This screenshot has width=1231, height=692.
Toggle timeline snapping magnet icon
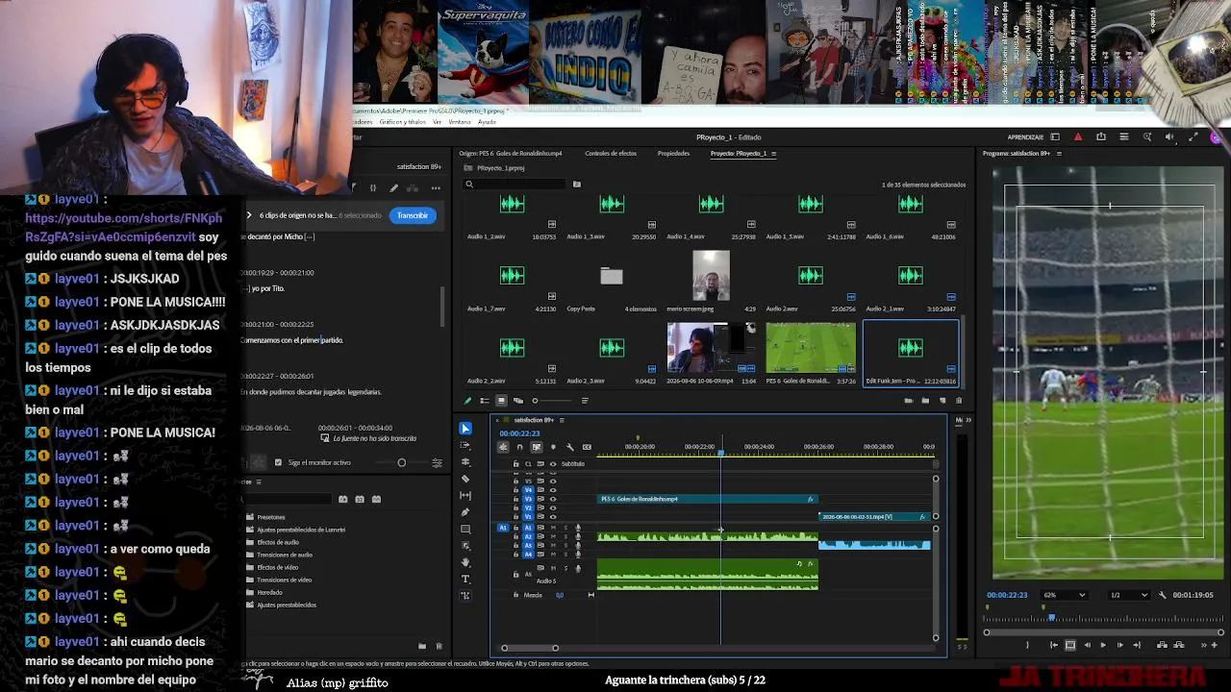(519, 447)
